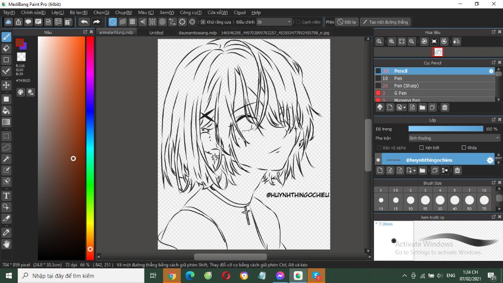The image size is (503, 283).
Task: Enable Khóa lock checkbox
Action: coord(464,147)
